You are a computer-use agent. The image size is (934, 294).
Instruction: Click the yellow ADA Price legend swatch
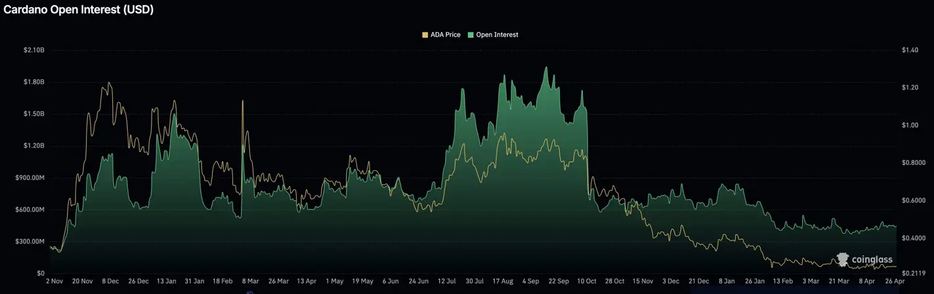pos(425,35)
